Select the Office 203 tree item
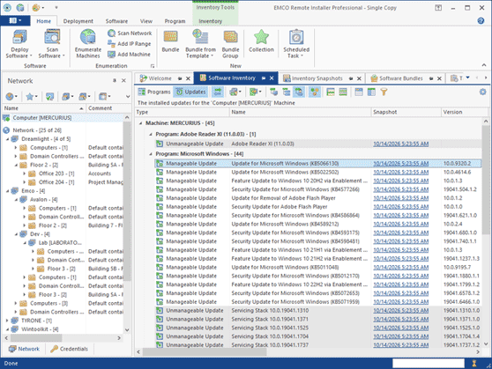Viewport: 492px width, 369px height. pyautogui.click(x=56, y=173)
